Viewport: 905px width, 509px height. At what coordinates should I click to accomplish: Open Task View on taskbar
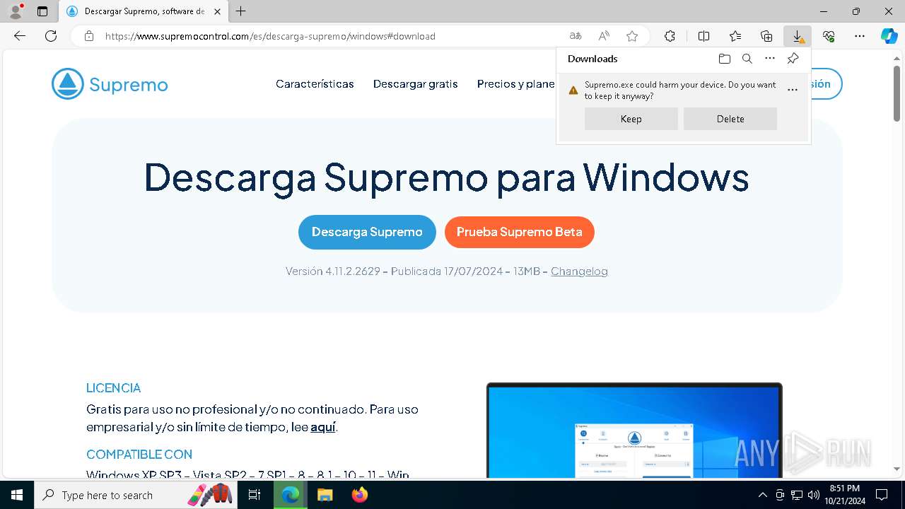pyautogui.click(x=255, y=495)
